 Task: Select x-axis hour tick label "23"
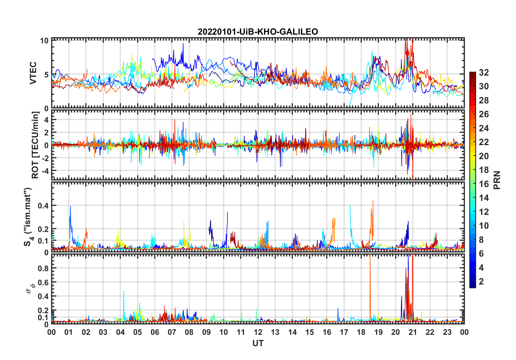[x=447, y=332]
